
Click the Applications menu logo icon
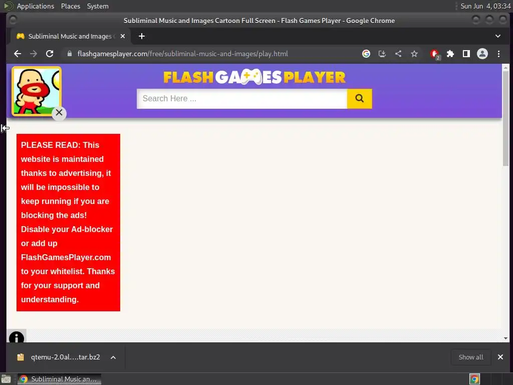[9, 6]
